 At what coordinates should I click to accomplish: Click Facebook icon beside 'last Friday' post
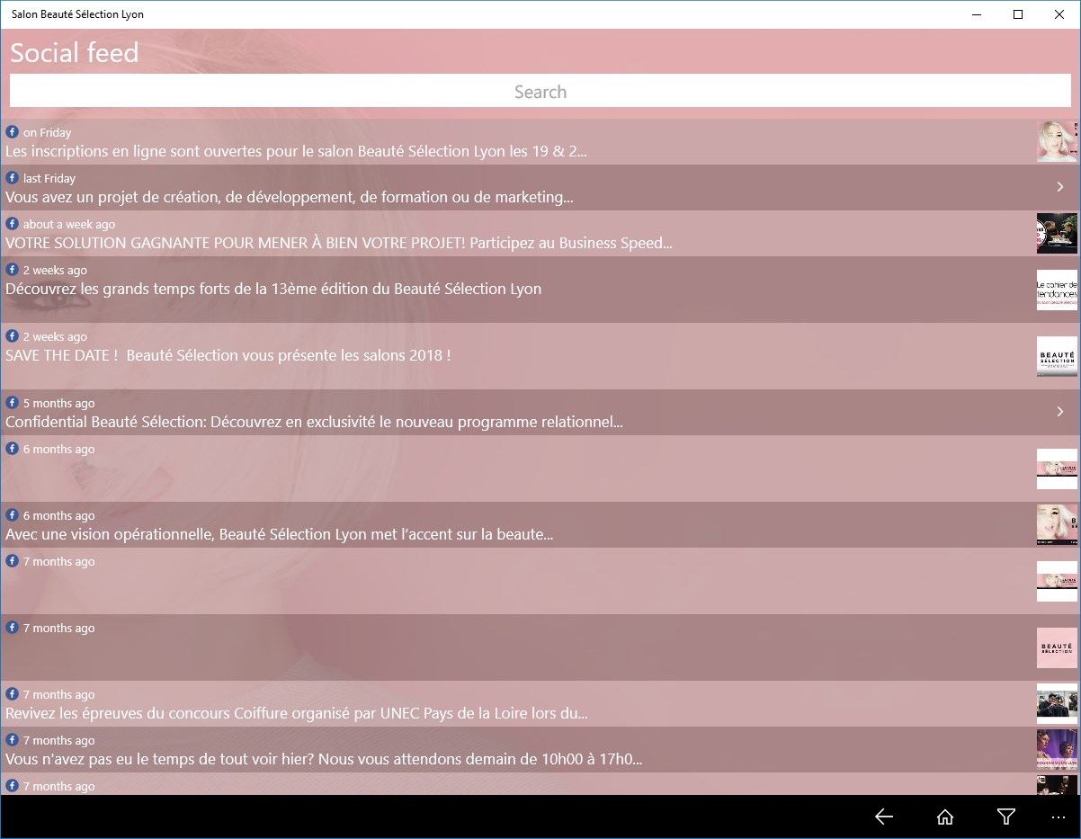click(13, 178)
